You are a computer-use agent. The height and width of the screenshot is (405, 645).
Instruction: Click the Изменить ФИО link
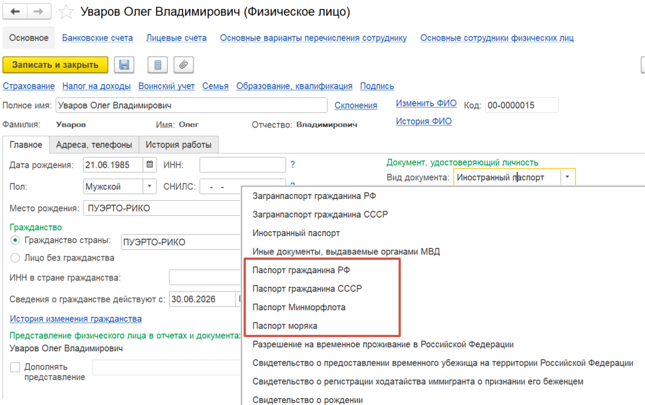click(426, 103)
